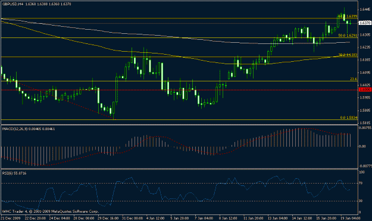Click the 1.5815 price axis label
372x221 pixels.
click(365, 123)
